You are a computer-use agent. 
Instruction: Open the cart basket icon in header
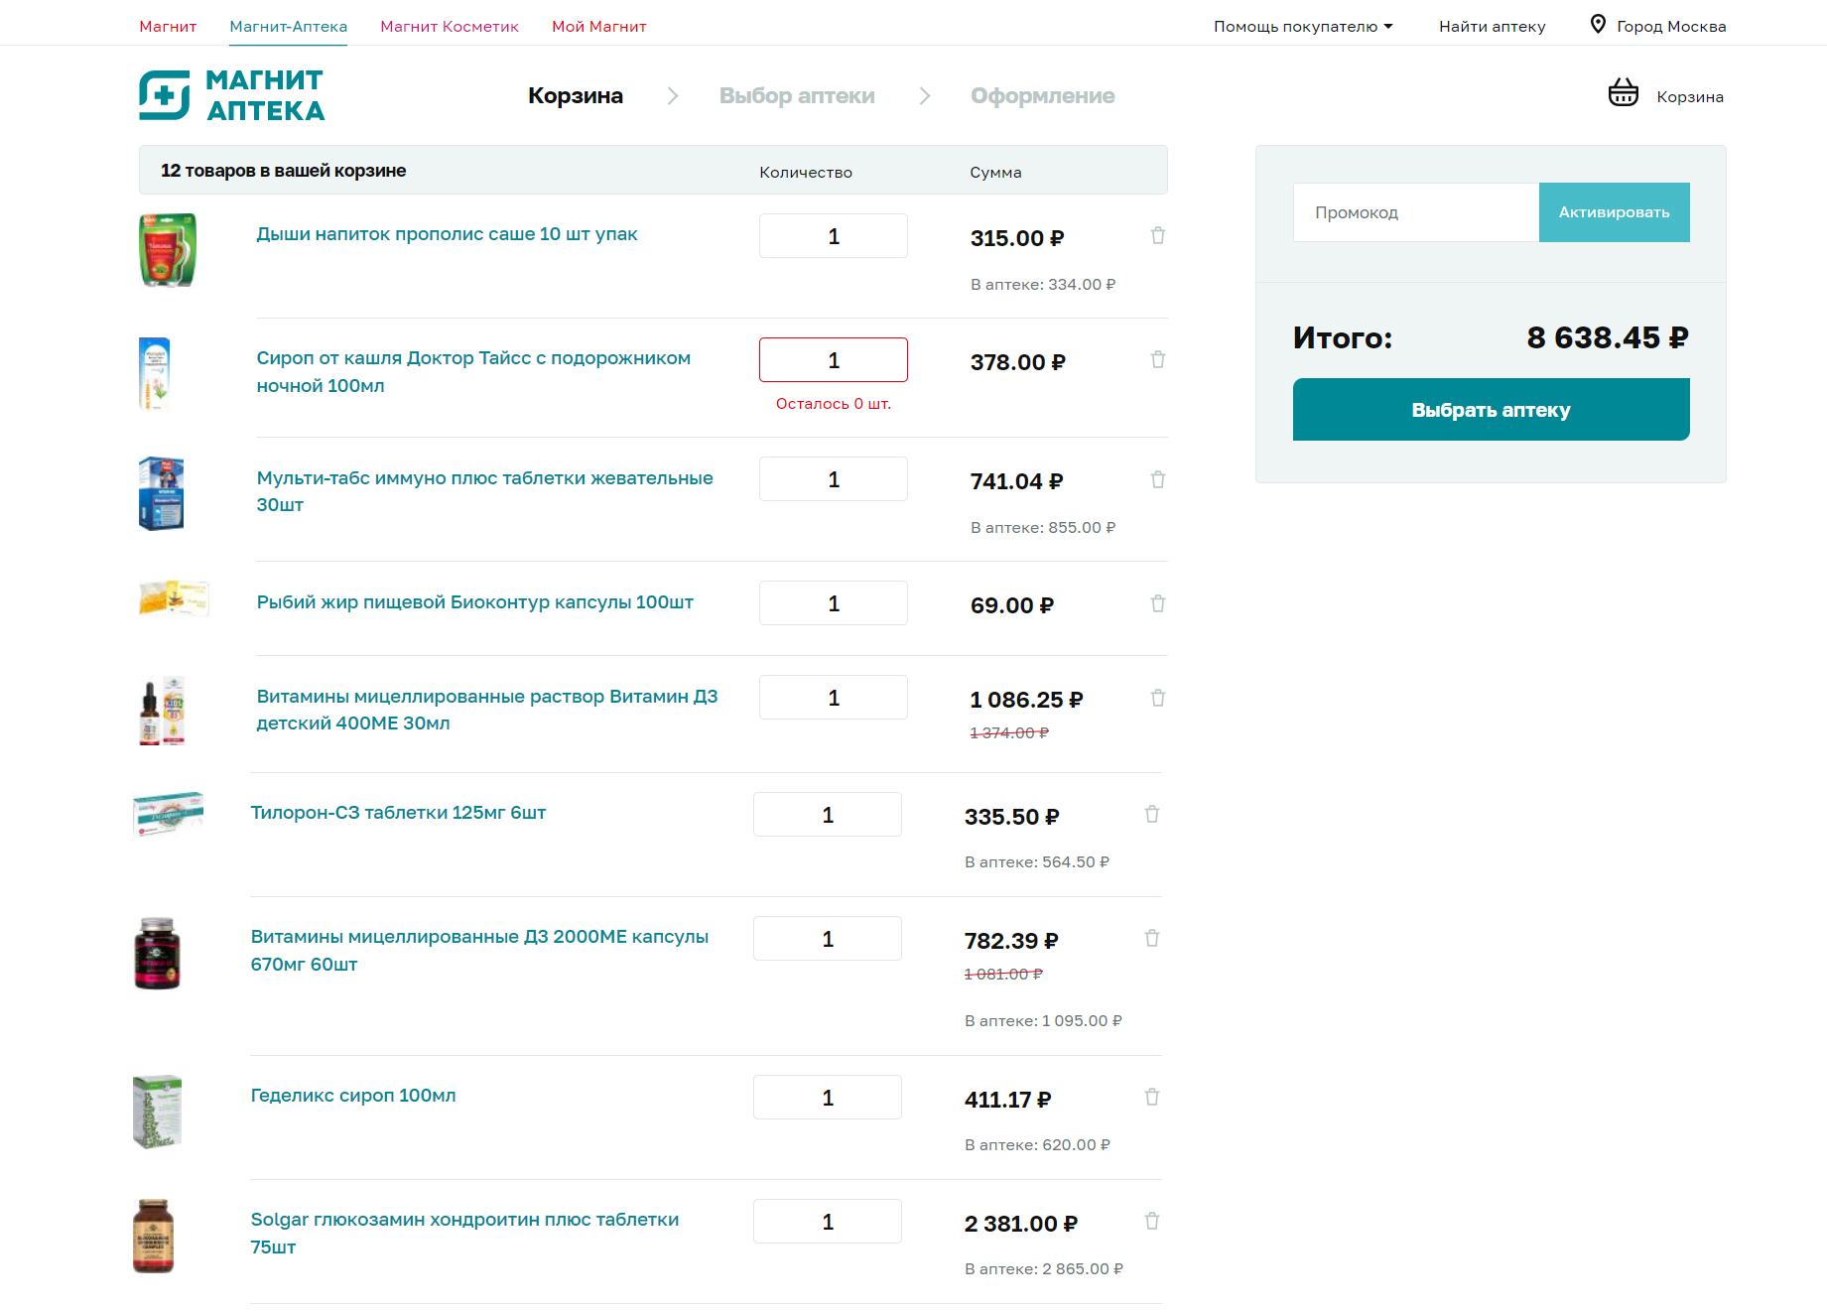pos(1624,92)
